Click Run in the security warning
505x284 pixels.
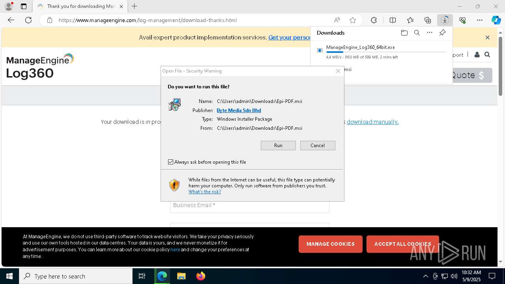tap(278, 146)
